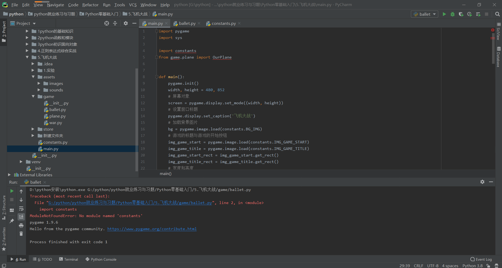
Task: Open the Terminal tool tab
Action: (69, 259)
